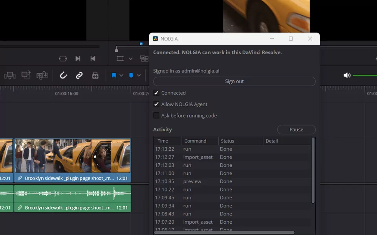
Task: Select the 17:09:34 run row
Action: tap(232, 206)
